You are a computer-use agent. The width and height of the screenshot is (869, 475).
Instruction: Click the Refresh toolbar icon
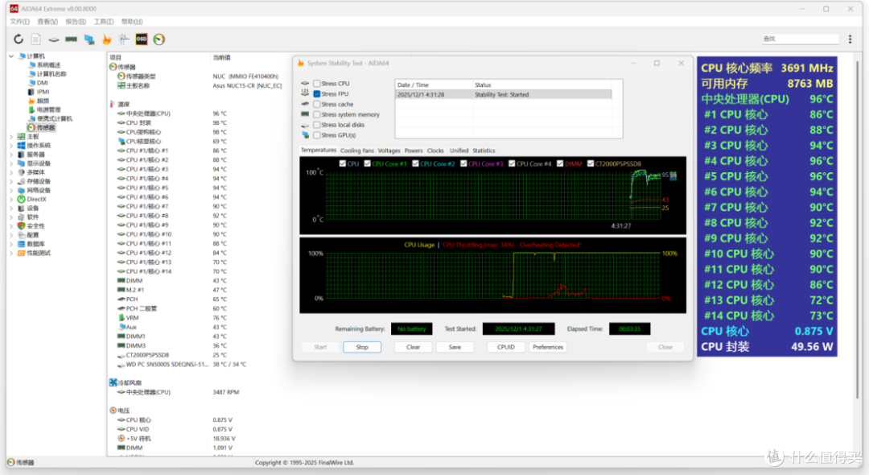point(19,39)
